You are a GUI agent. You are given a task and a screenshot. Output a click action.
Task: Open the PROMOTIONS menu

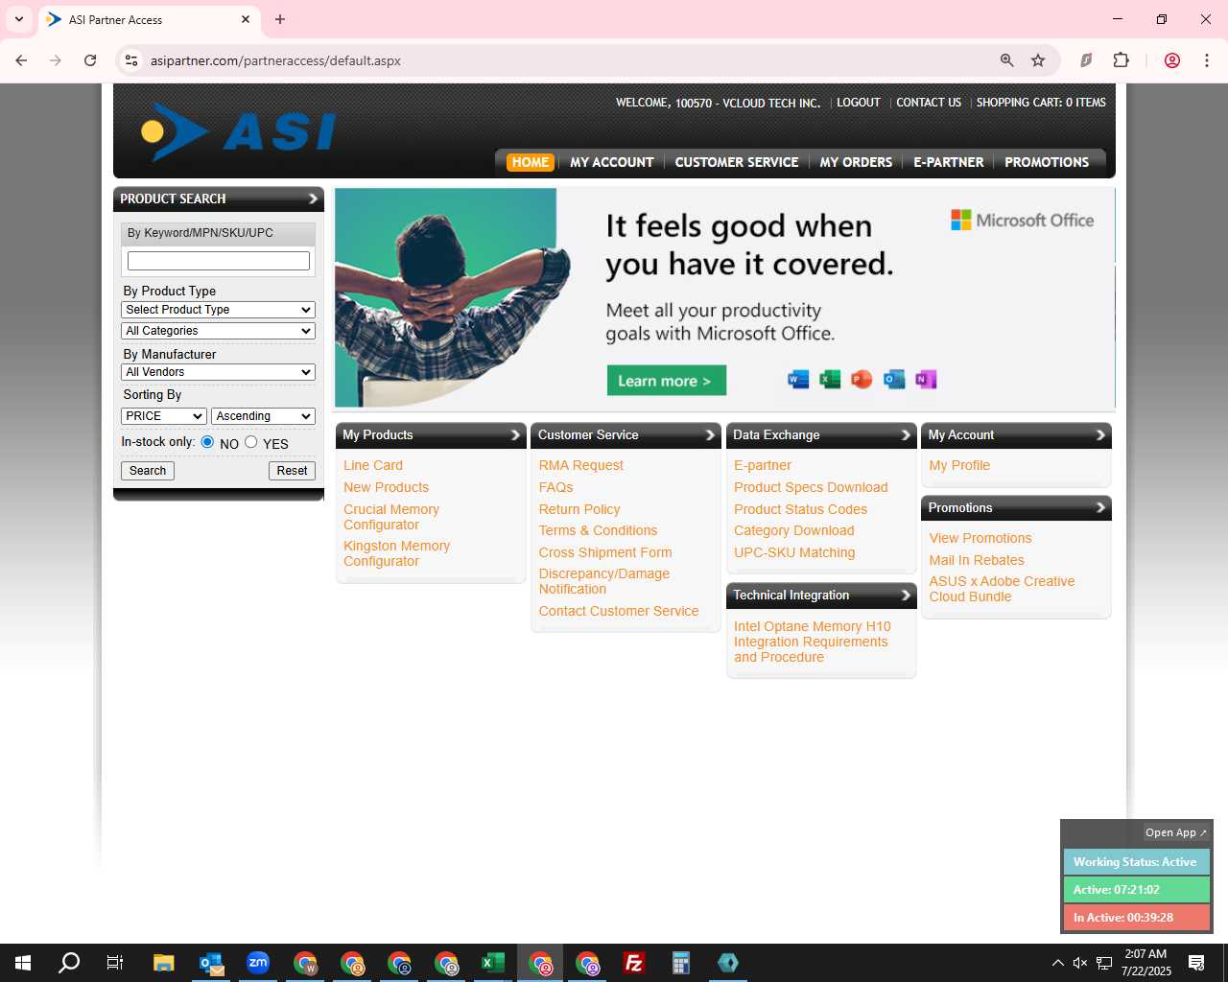pyautogui.click(x=1047, y=162)
